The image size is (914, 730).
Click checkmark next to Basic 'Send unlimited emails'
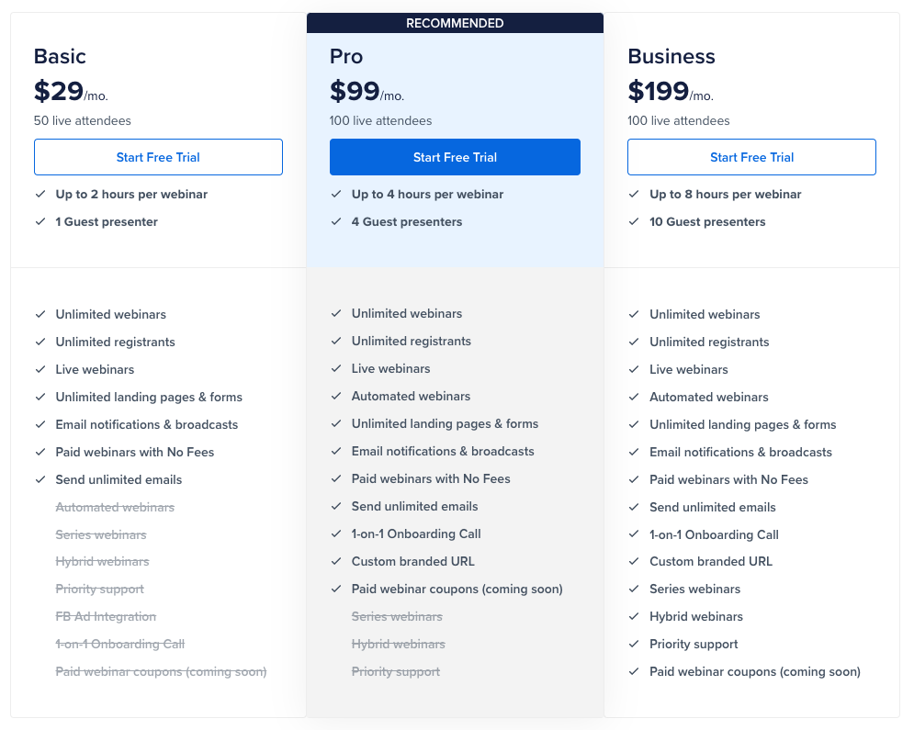coord(40,479)
